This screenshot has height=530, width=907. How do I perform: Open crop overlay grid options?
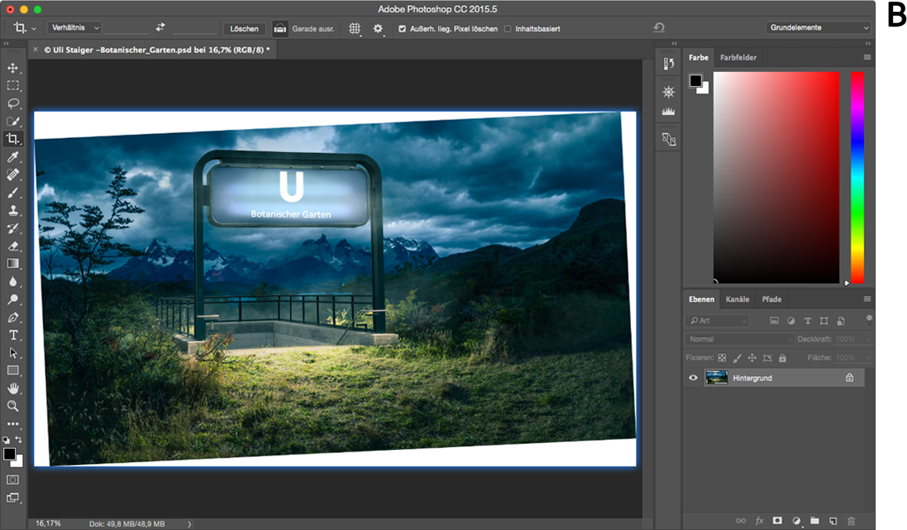(354, 28)
